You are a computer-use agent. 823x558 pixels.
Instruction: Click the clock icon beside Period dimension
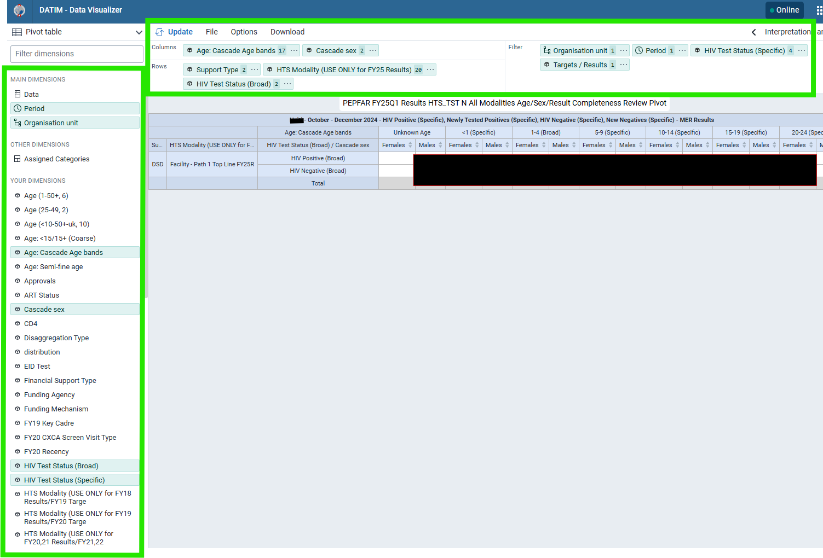(18, 108)
